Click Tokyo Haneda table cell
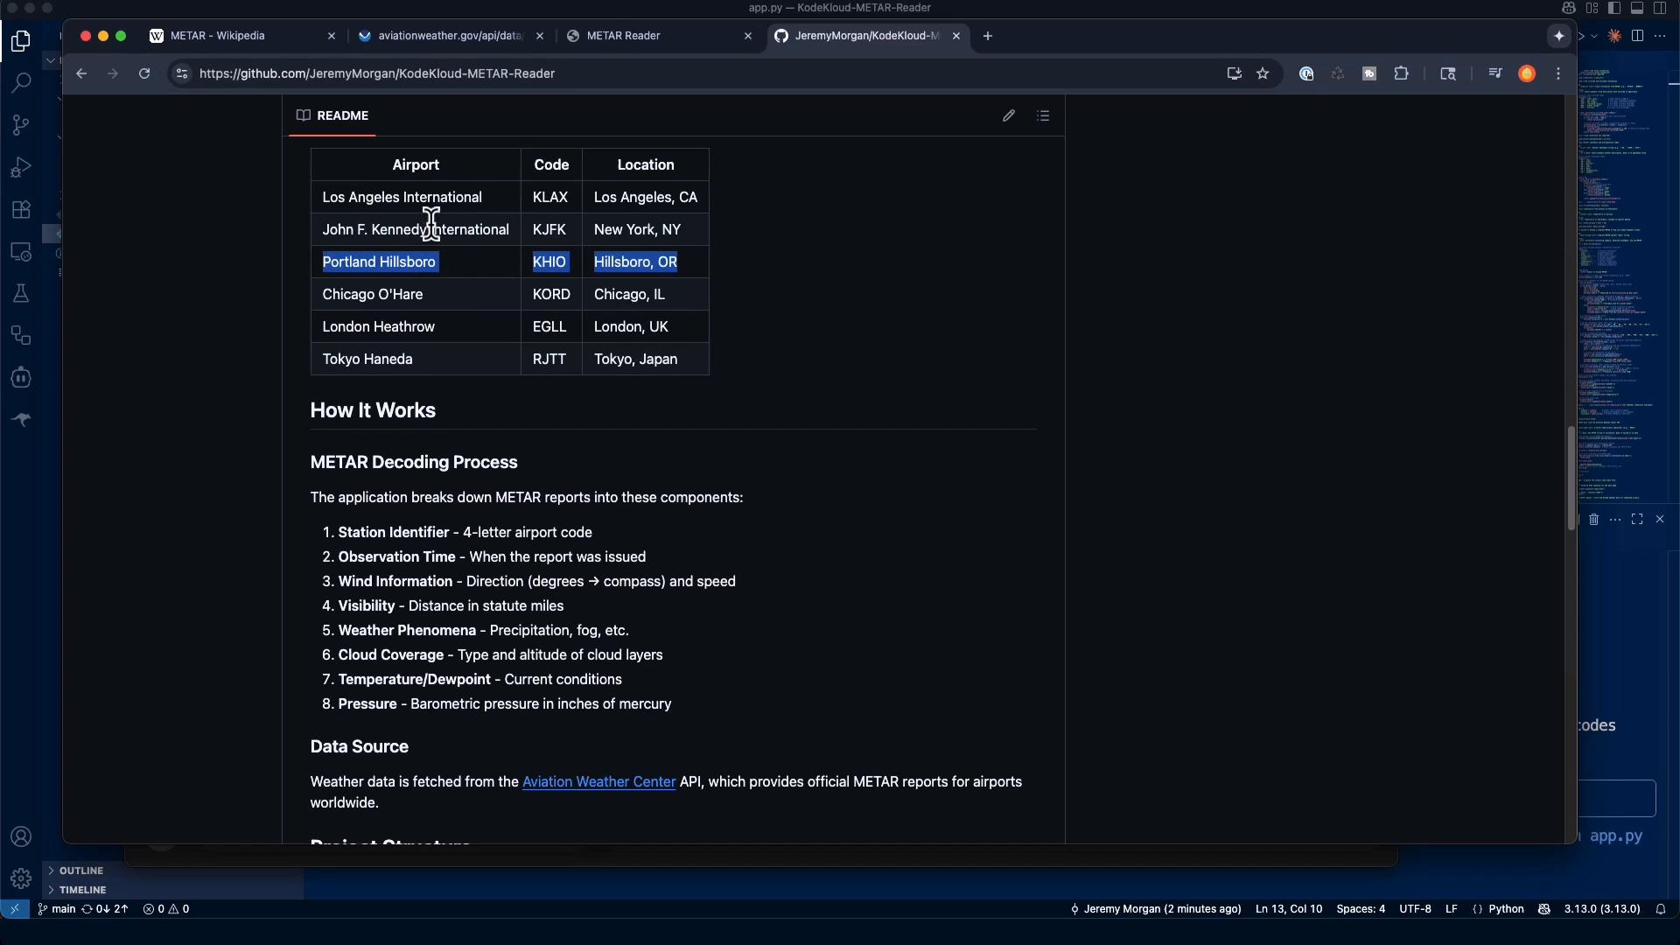The image size is (1680, 945). pos(416,360)
